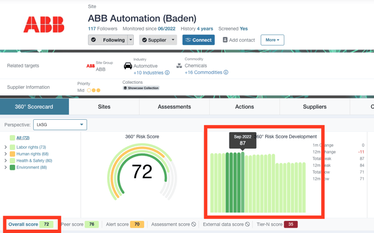374x233 pixels.
Task: Click the Environment (88) label
Action: point(32,167)
